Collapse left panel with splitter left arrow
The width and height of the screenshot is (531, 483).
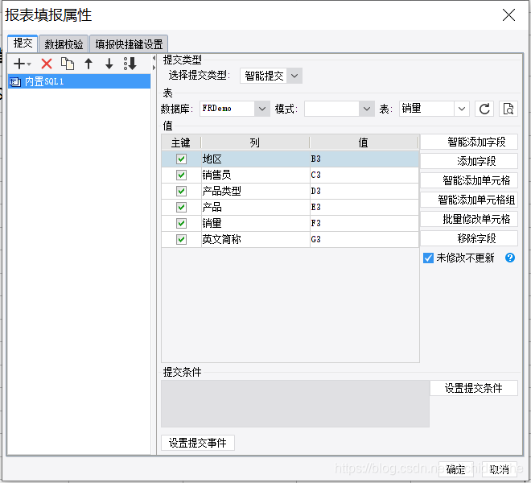[x=154, y=58]
